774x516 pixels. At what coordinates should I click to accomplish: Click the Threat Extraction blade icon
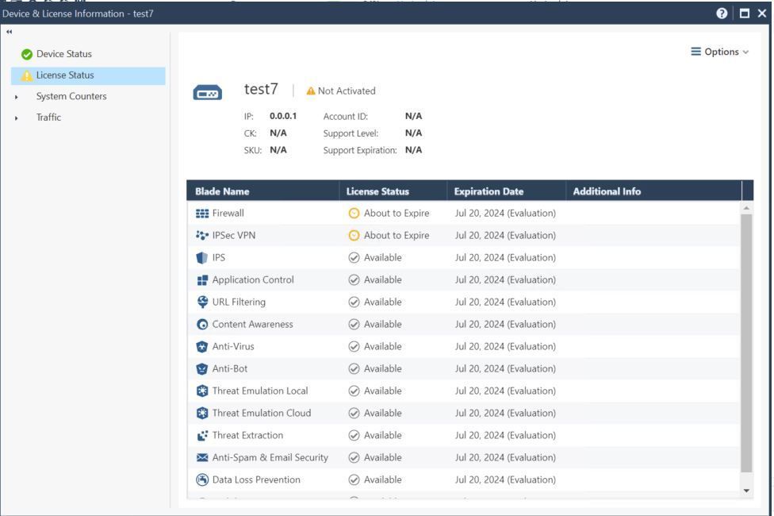(202, 436)
